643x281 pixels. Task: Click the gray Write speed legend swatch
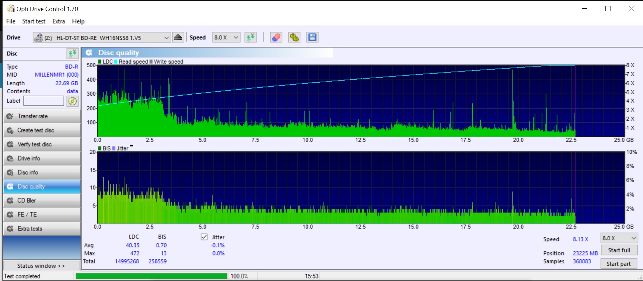pos(151,62)
